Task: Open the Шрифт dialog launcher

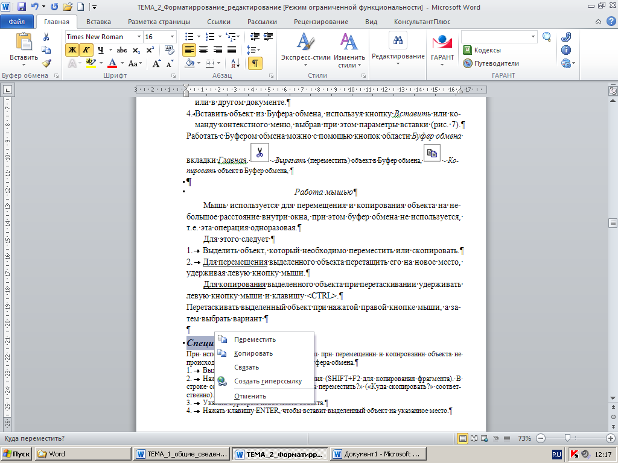Action: (x=173, y=75)
